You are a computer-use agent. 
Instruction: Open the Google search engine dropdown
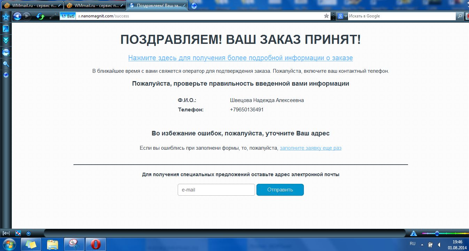tap(342, 16)
